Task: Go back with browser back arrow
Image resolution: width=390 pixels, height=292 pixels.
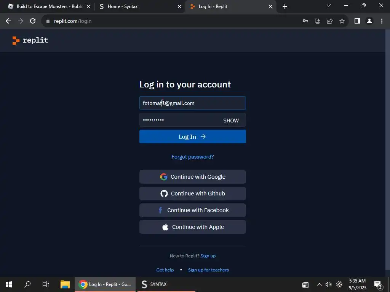Action: click(x=8, y=21)
